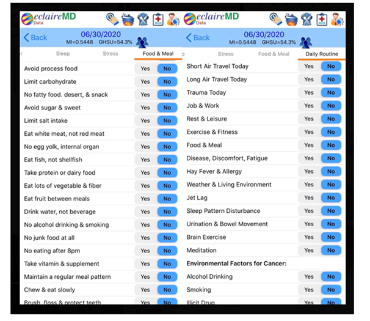This screenshot has width=370, height=321.
Task: Choose Yes for 'Jet Lag'
Action: (309, 198)
